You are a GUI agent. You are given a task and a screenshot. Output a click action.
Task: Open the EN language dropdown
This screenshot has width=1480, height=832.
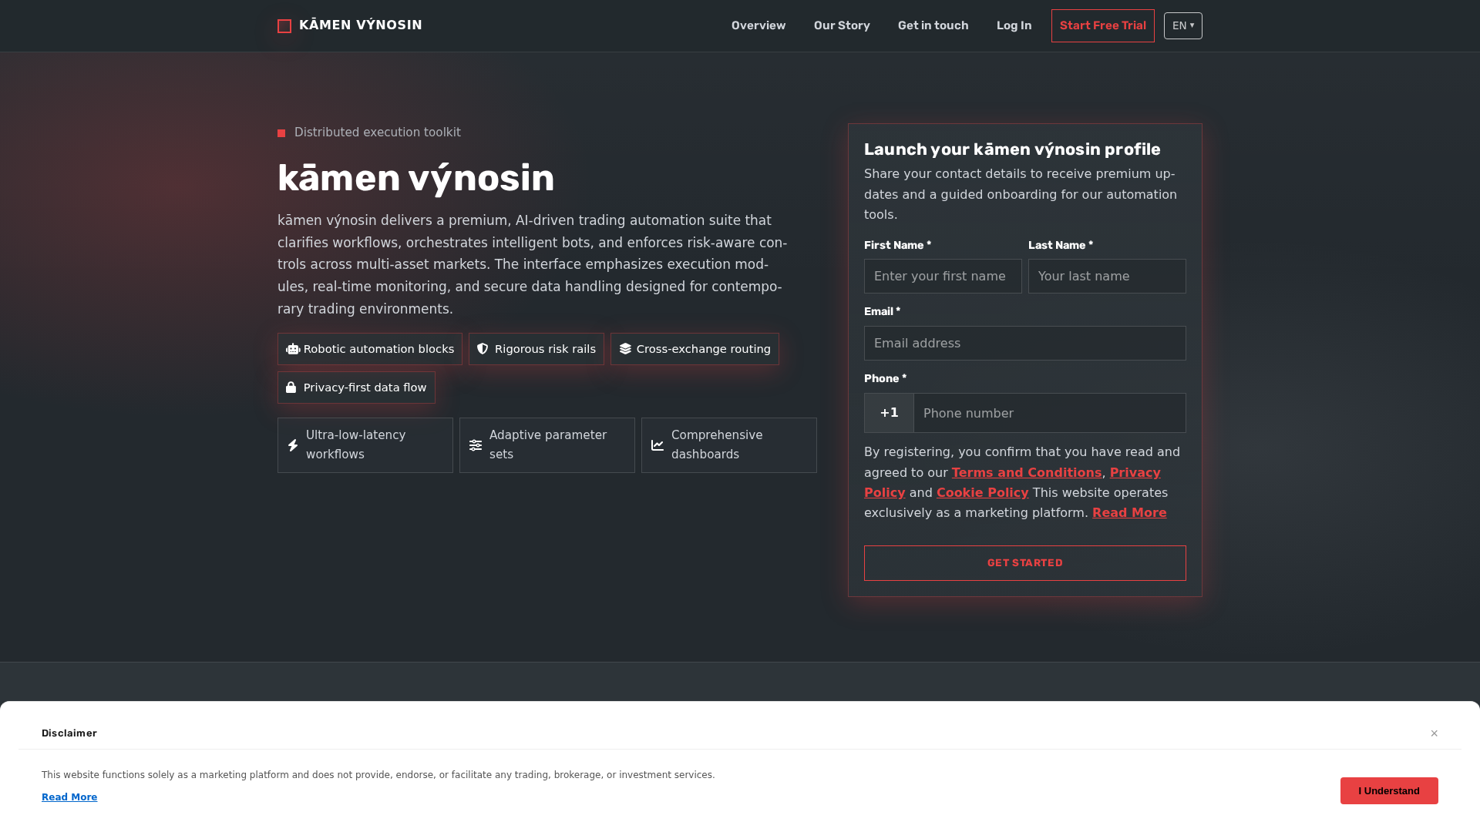click(x=1183, y=25)
